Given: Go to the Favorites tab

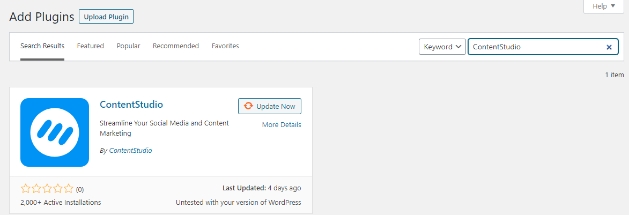Looking at the screenshot, I should pyautogui.click(x=225, y=46).
